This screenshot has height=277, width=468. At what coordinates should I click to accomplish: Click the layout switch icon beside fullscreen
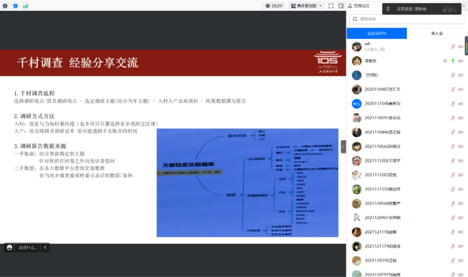click(341, 6)
